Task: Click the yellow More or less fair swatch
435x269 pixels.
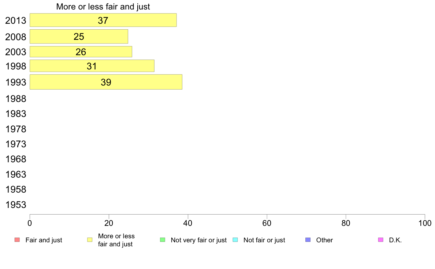Action: pos(90,240)
